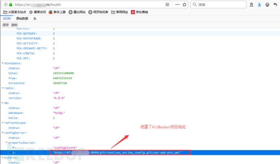The width and height of the screenshot is (280, 164).
Task: Click the 复制 copy button
Action: pos(14,25)
